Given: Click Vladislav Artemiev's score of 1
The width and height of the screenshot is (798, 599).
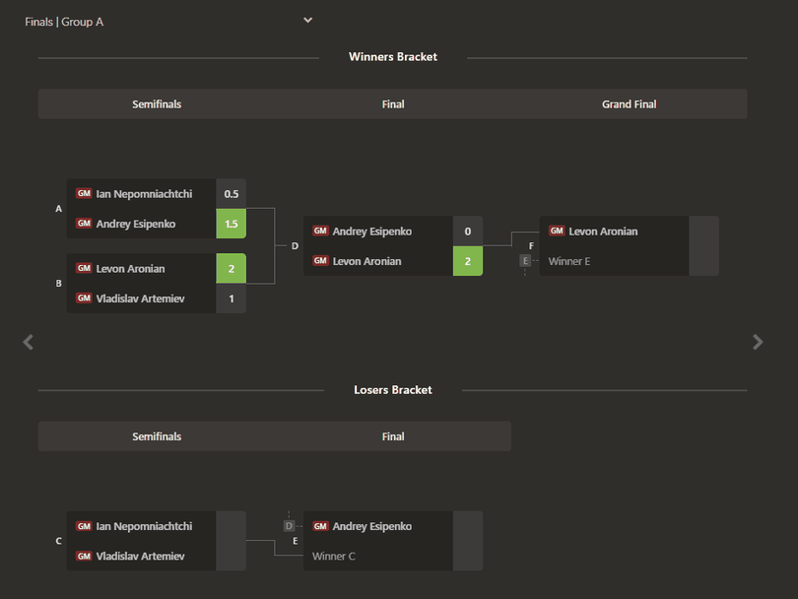Looking at the screenshot, I should [x=232, y=299].
